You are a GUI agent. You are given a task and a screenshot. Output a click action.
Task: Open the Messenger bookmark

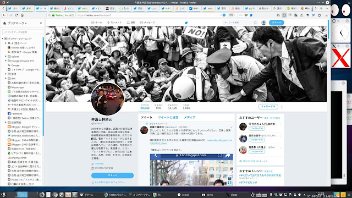[x=17, y=87]
